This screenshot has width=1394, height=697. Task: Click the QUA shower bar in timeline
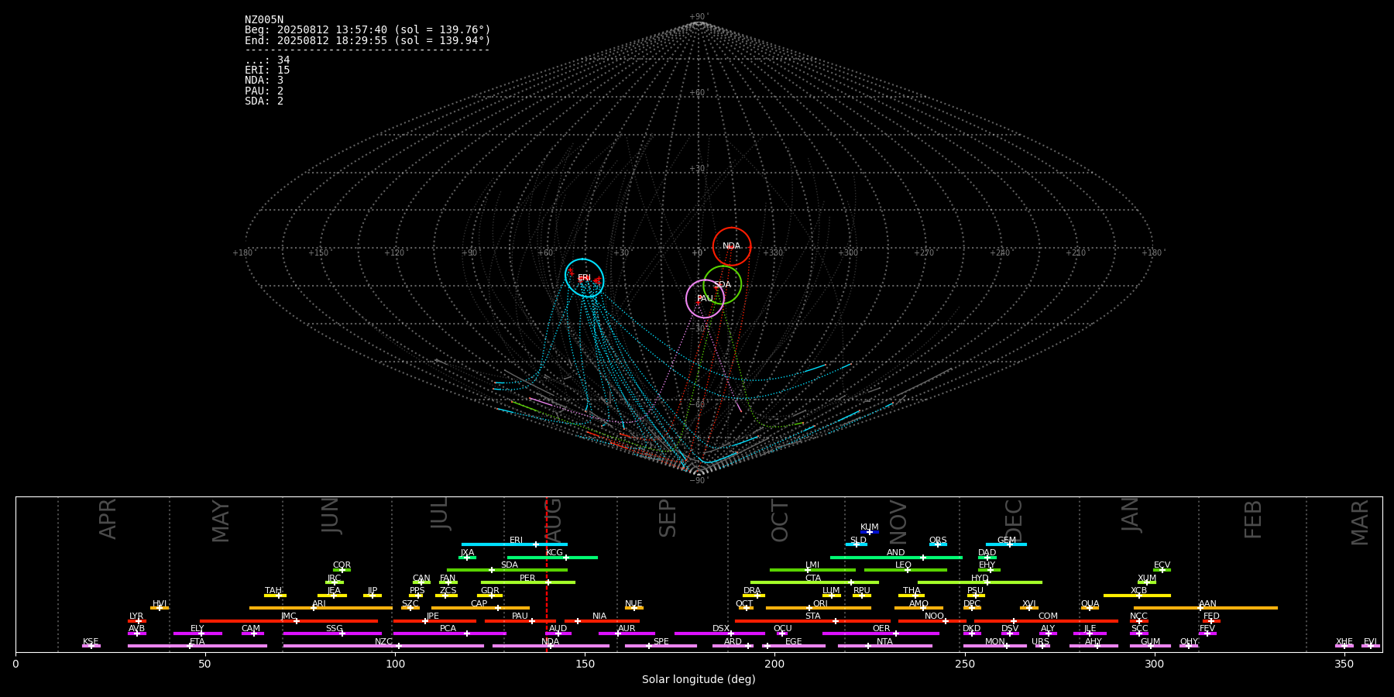coord(1090,608)
